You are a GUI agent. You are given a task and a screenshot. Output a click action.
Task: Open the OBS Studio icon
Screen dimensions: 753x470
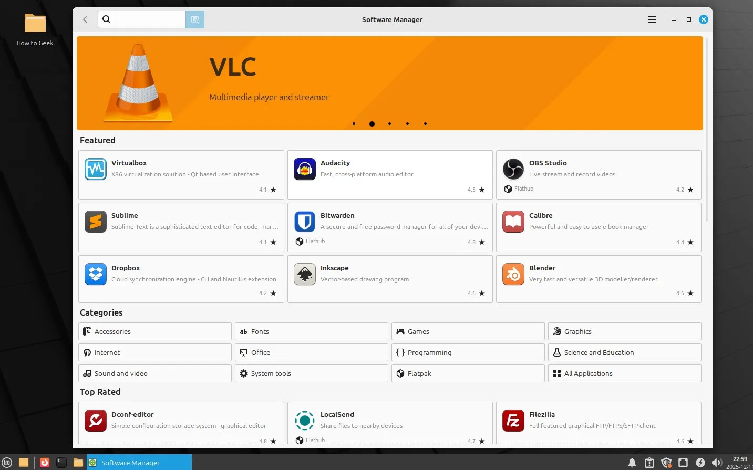point(513,169)
